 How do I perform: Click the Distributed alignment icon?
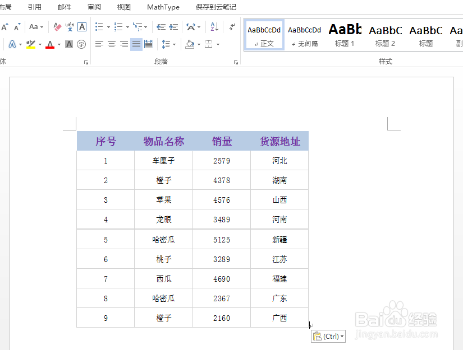(x=149, y=44)
